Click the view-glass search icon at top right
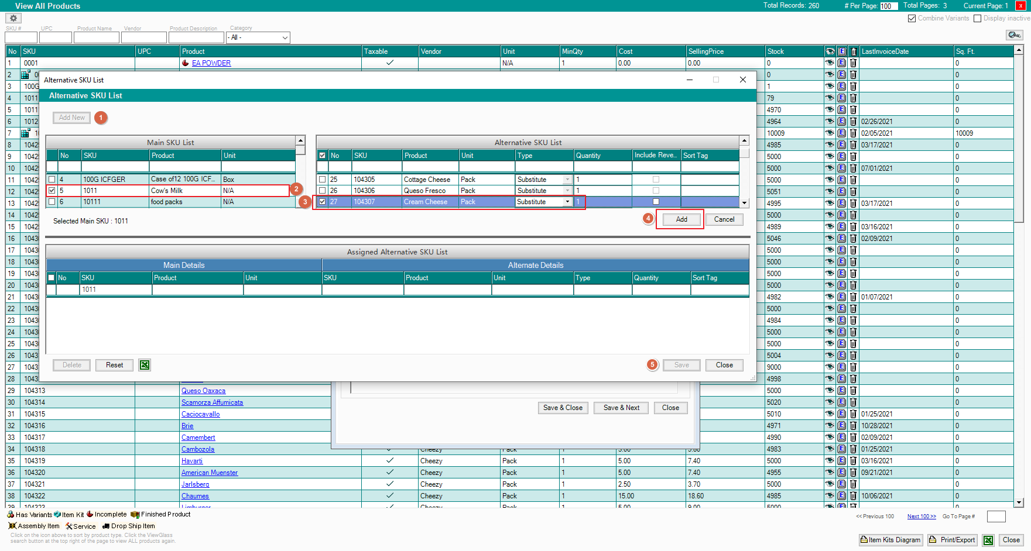Viewport: 1031px width, 551px height. 1014,35
